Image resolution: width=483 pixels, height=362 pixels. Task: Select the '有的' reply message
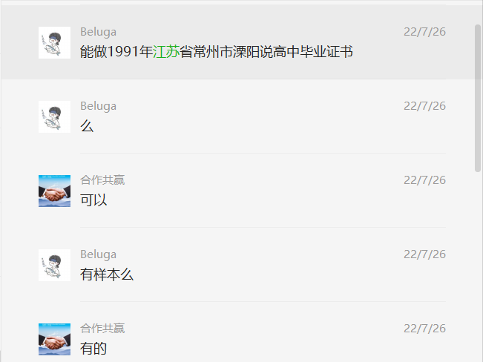tap(237, 332)
